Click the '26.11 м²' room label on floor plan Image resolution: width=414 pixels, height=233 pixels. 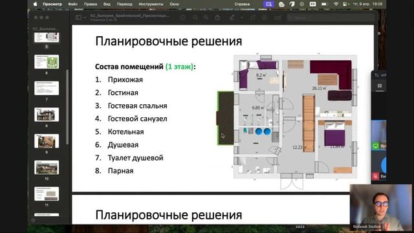tap(319, 88)
